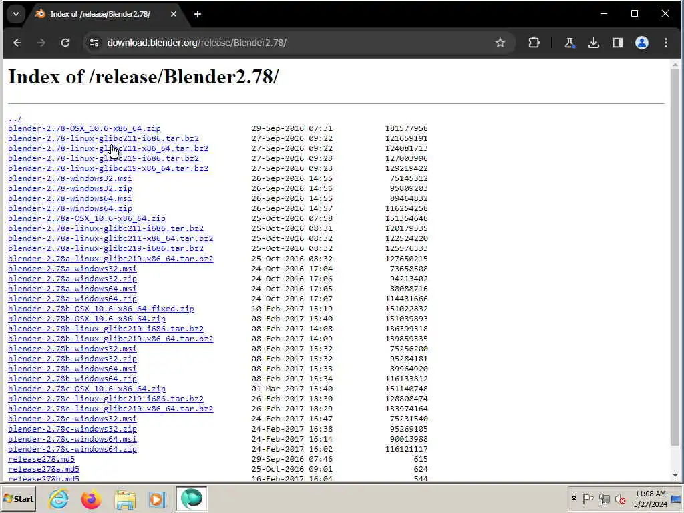Open Windows Explorer folder in taskbar
Viewport: 684px width, 513px height.
(x=125, y=498)
